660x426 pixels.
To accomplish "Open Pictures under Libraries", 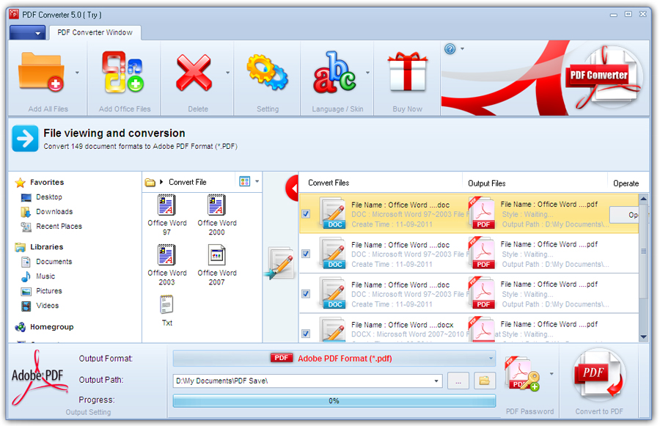I will pyautogui.click(x=49, y=291).
